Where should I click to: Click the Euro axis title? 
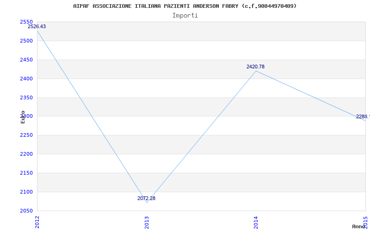coord(23,117)
